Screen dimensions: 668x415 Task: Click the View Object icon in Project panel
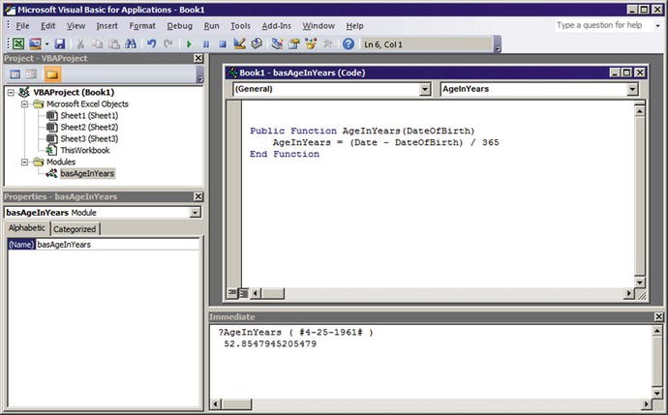pos(31,74)
